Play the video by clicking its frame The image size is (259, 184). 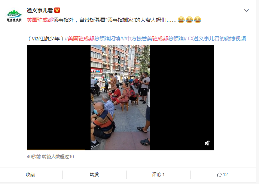click(x=121, y=98)
